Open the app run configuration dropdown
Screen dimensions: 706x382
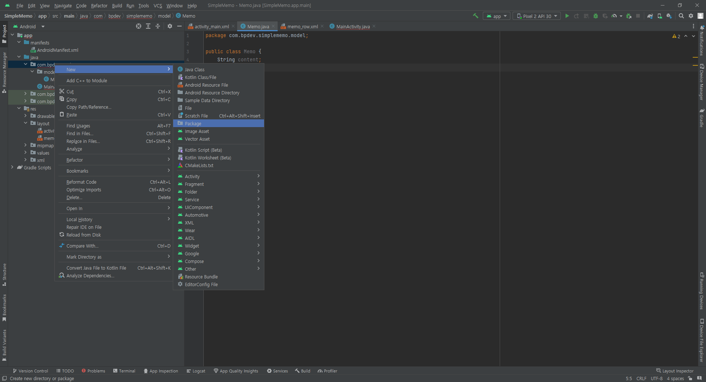point(496,16)
